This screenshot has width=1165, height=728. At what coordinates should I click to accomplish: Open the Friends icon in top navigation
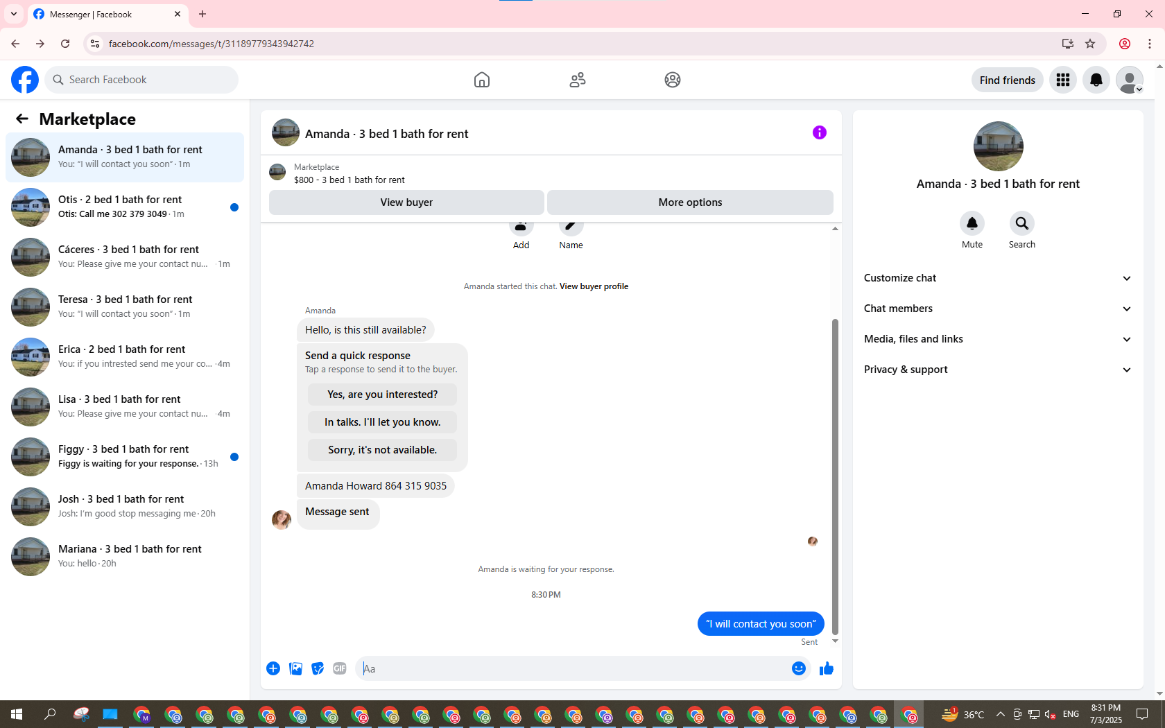click(x=578, y=80)
